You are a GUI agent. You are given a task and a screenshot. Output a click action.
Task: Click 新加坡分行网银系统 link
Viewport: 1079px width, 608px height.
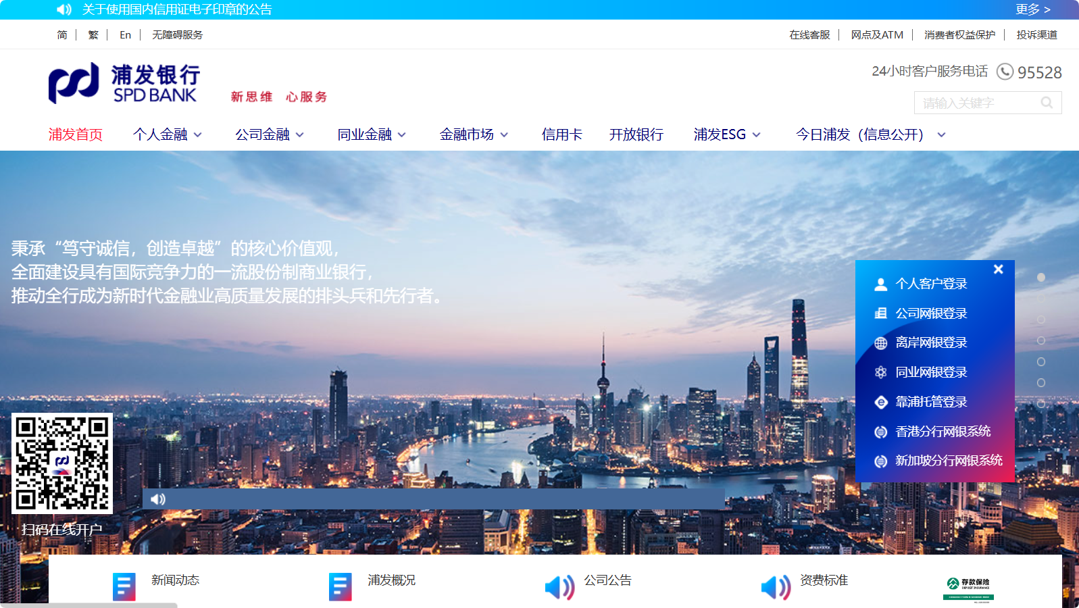click(x=949, y=460)
